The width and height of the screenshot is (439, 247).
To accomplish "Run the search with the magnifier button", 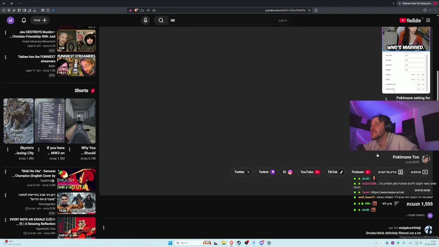I will coord(161,20).
